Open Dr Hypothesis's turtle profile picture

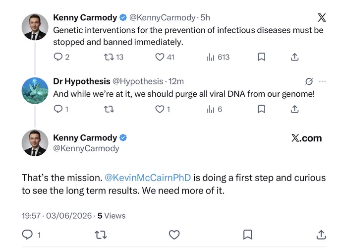(35, 91)
